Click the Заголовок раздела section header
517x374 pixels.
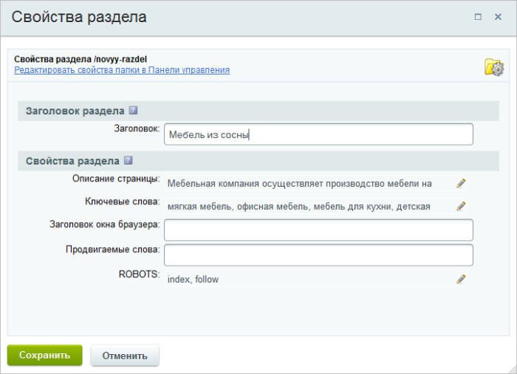[x=258, y=111]
